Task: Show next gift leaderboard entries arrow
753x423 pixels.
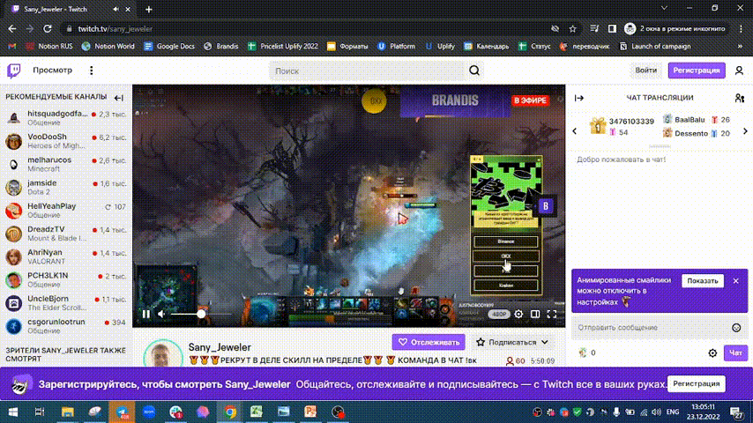Action: (x=745, y=131)
